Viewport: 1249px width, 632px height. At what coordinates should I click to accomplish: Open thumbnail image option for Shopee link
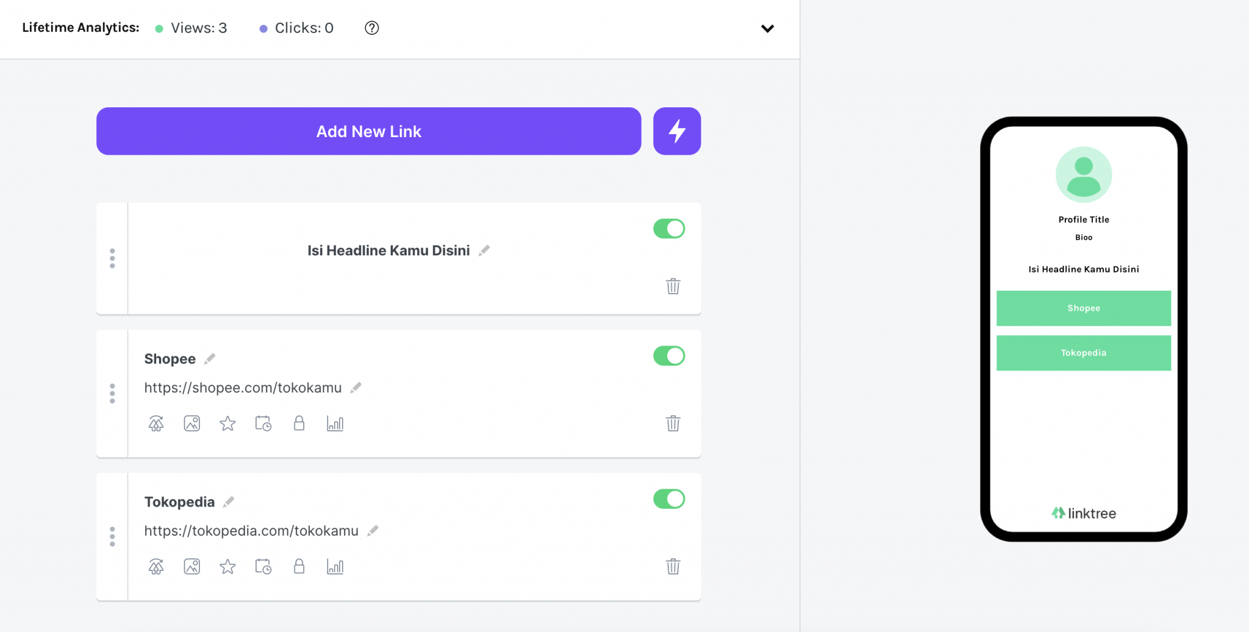point(191,424)
